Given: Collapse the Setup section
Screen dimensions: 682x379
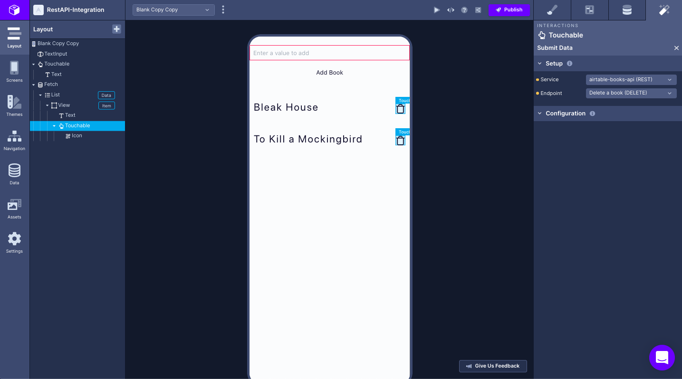Looking at the screenshot, I should tap(540, 64).
